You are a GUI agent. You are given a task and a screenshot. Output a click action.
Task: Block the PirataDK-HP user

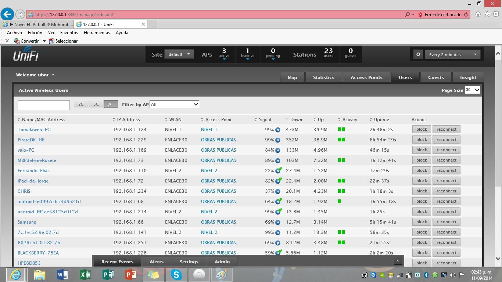click(422, 140)
